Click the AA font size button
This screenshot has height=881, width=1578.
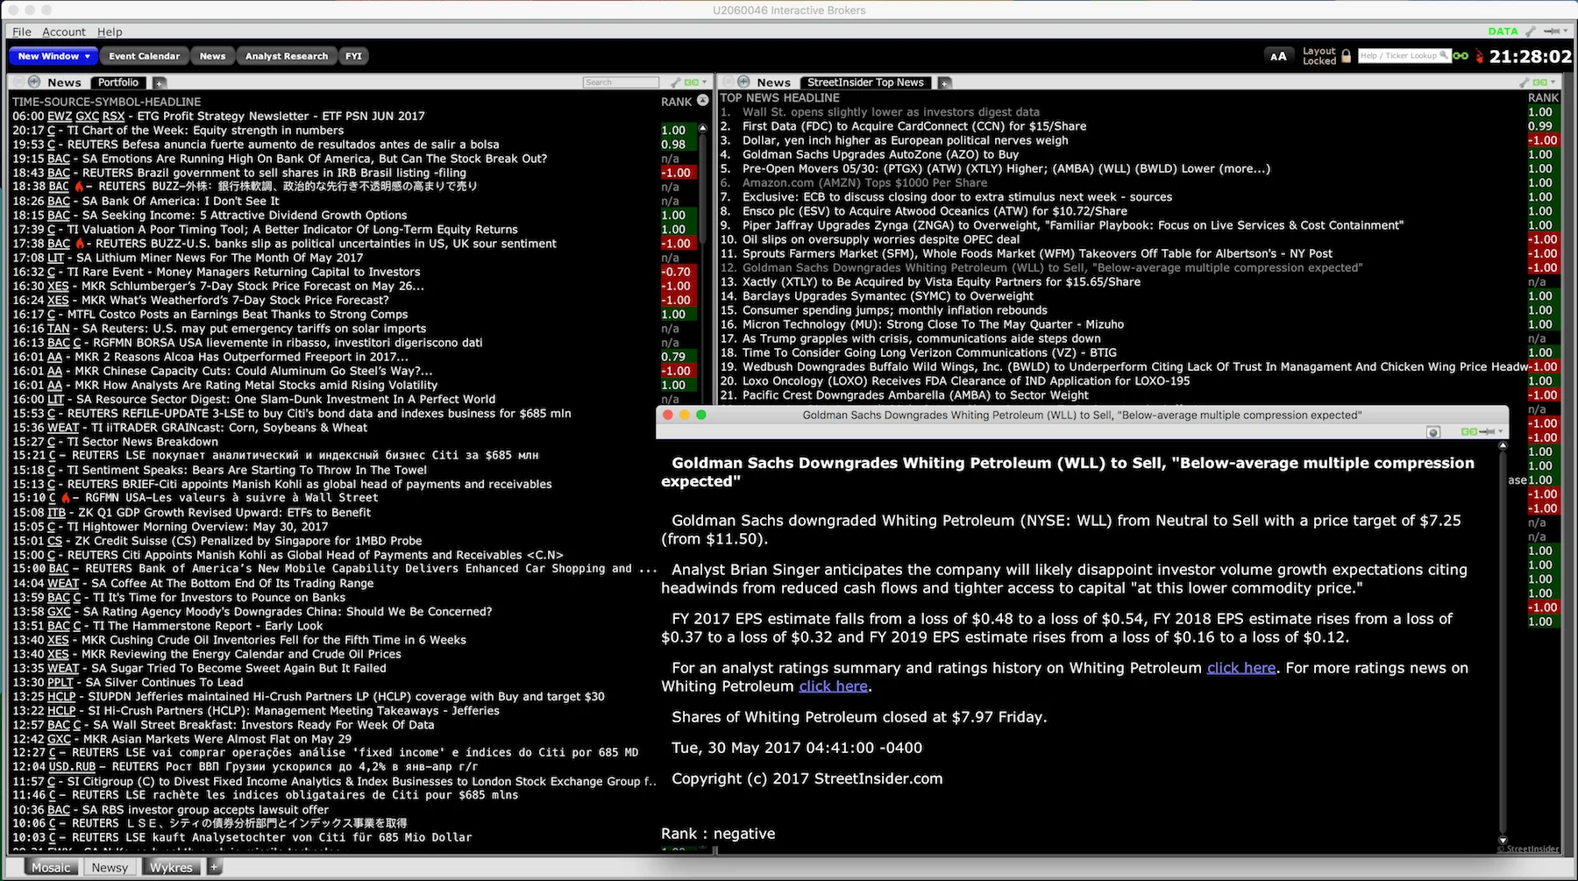tap(1278, 56)
